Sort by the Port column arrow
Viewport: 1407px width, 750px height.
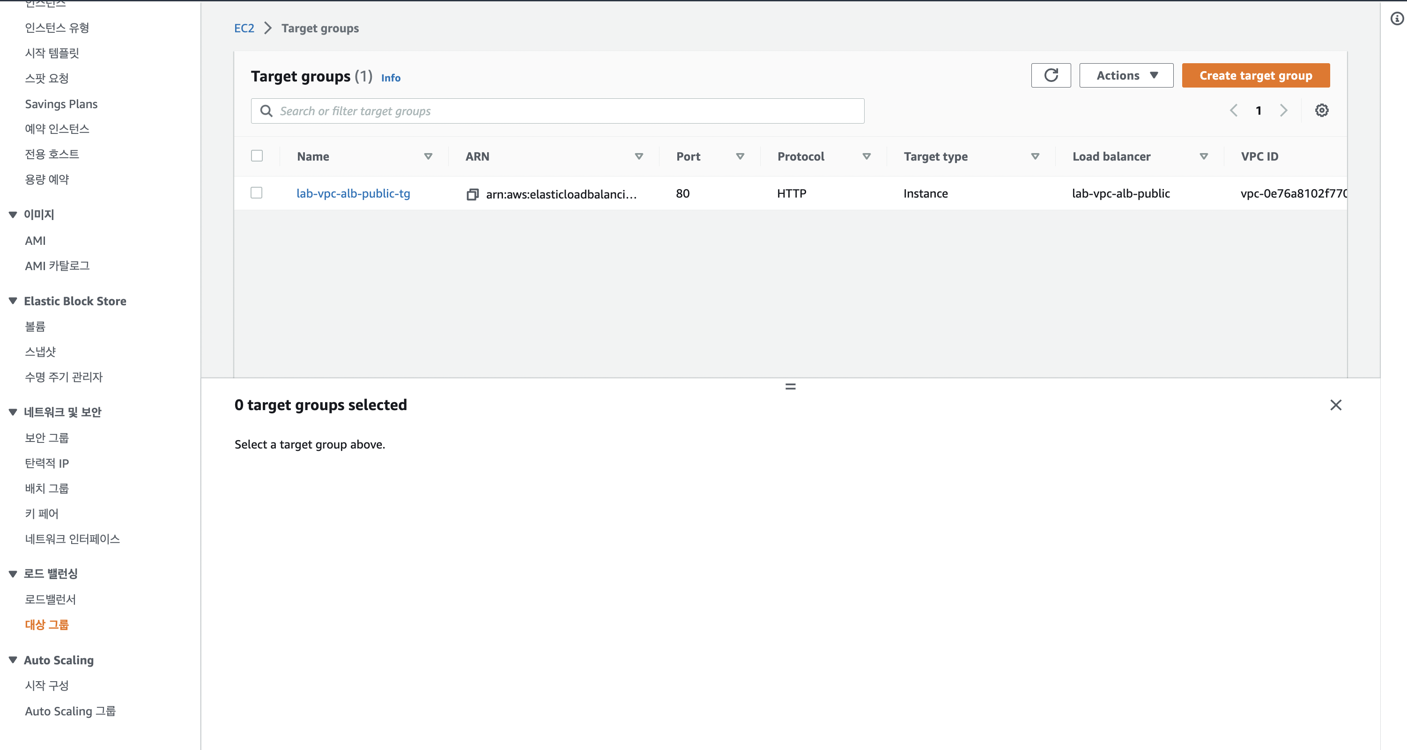(x=740, y=157)
